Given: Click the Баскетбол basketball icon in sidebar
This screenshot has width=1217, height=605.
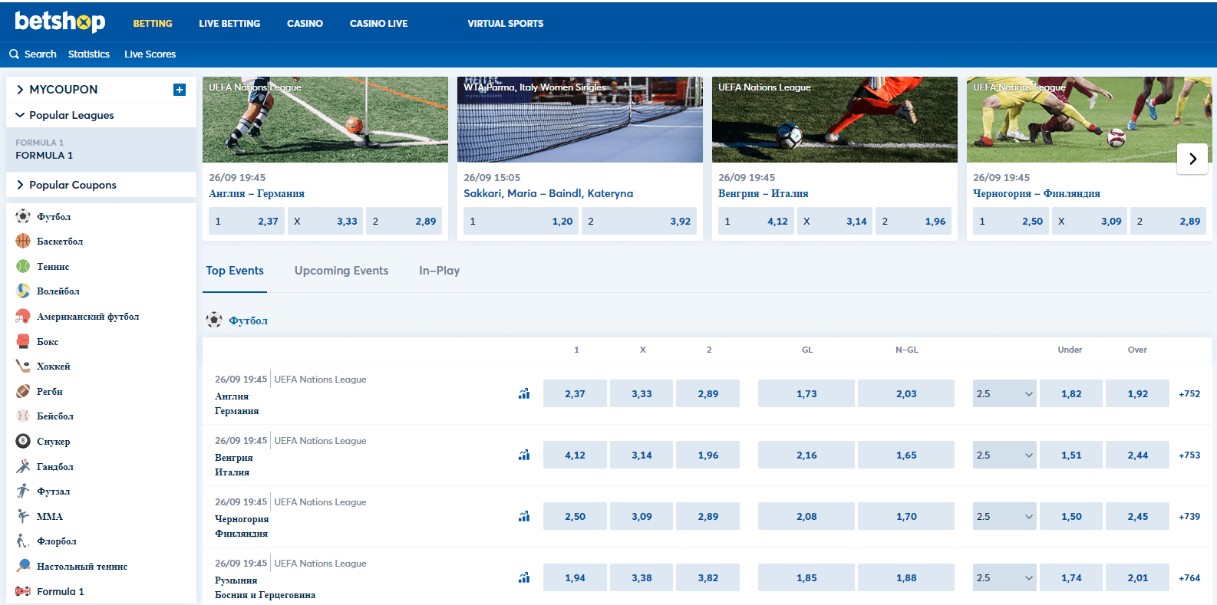Looking at the screenshot, I should (23, 241).
